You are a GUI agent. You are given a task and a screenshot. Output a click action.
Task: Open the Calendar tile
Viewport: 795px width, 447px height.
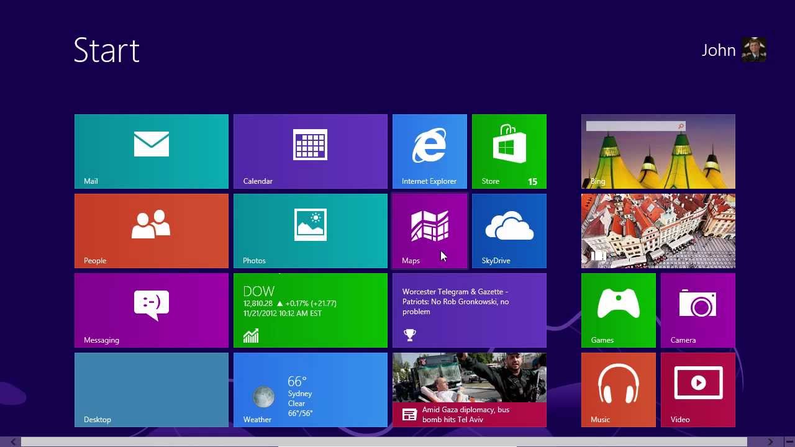point(311,151)
